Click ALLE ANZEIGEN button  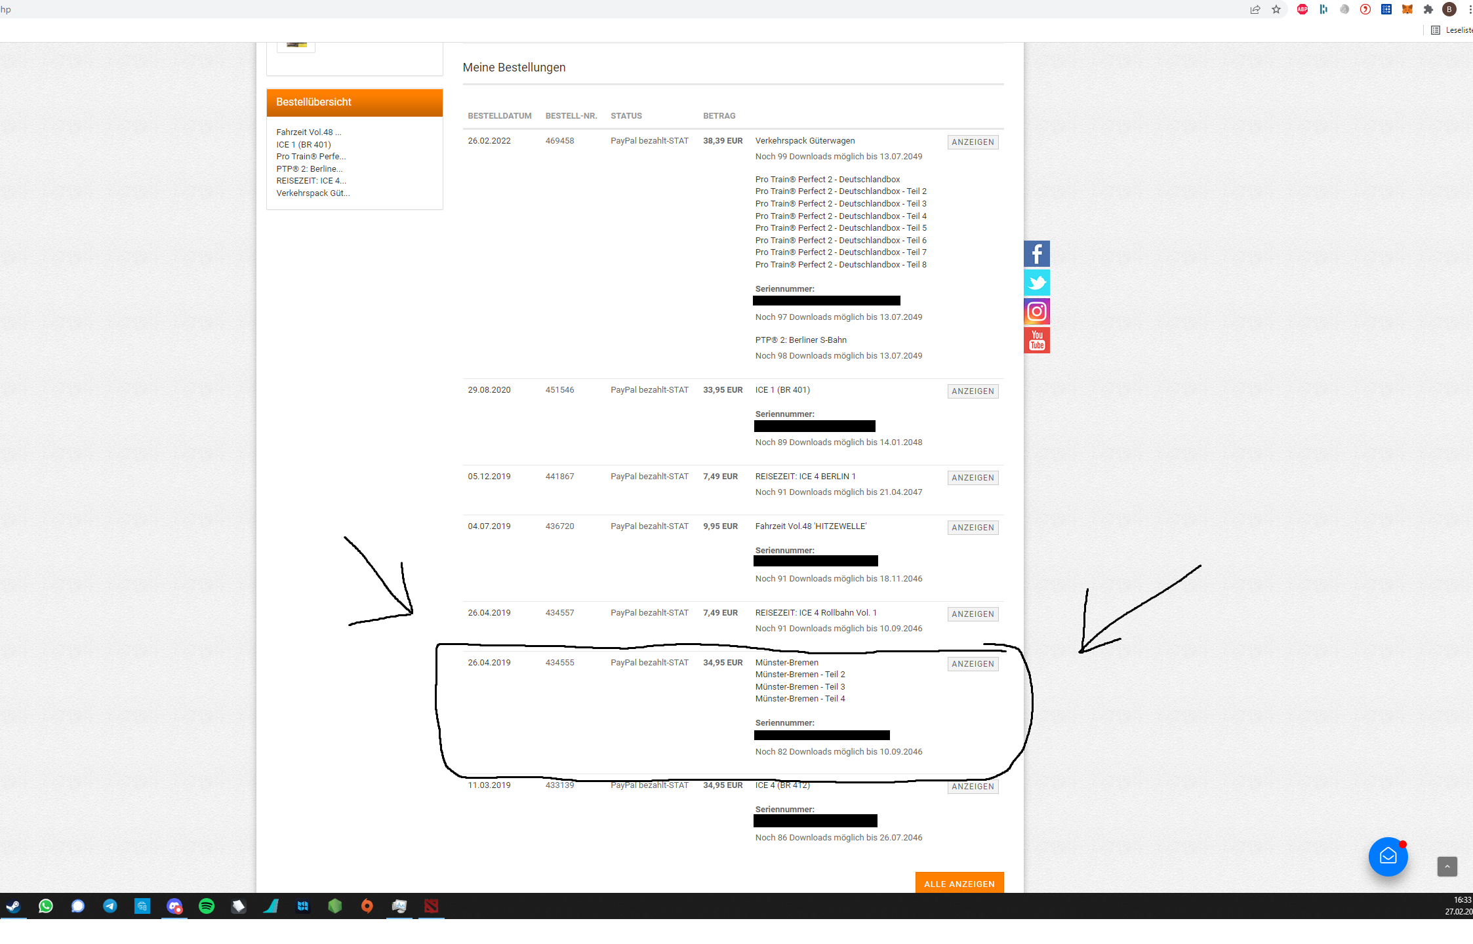pyautogui.click(x=959, y=884)
